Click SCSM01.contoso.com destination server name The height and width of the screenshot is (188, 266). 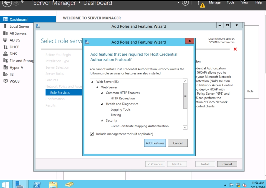[x=222, y=42]
